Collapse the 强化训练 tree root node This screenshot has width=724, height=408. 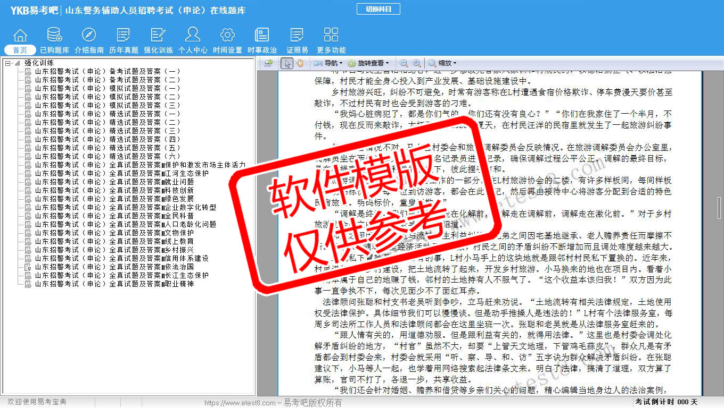(8, 63)
